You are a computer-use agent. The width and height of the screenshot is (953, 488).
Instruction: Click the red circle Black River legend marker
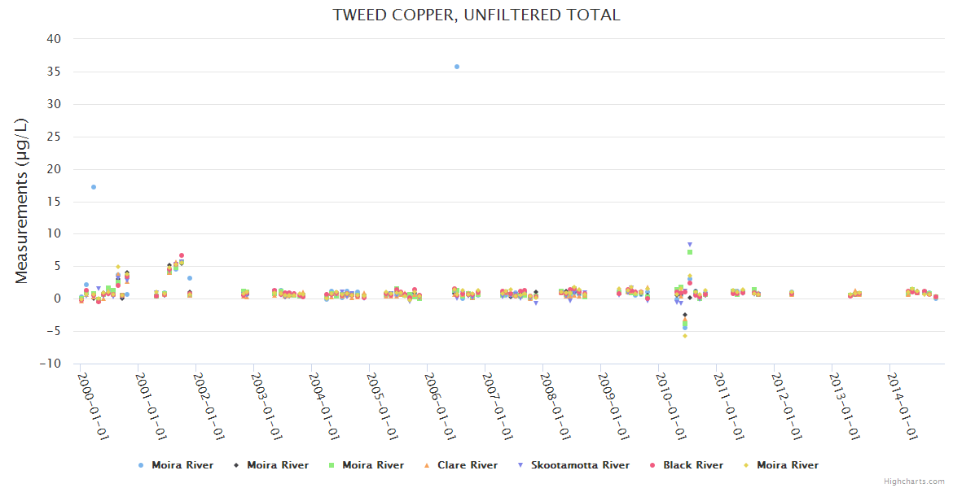point(652,465)
